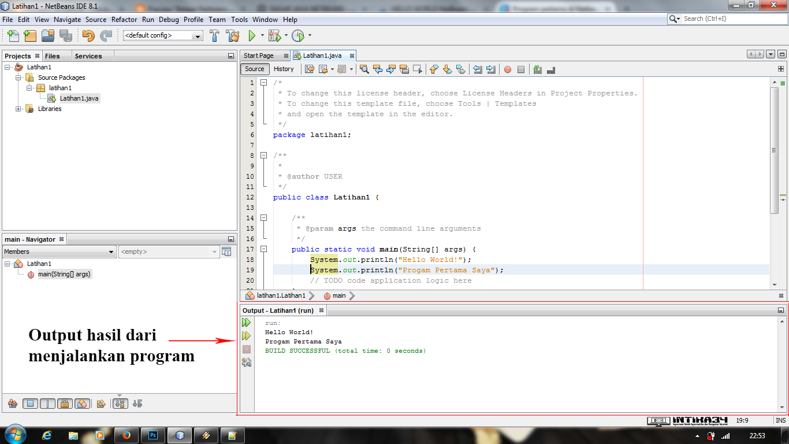Open Firefox from the Windows taskbar
The width and height of the screenshot is (789, 444).
(x=127, y=435)
